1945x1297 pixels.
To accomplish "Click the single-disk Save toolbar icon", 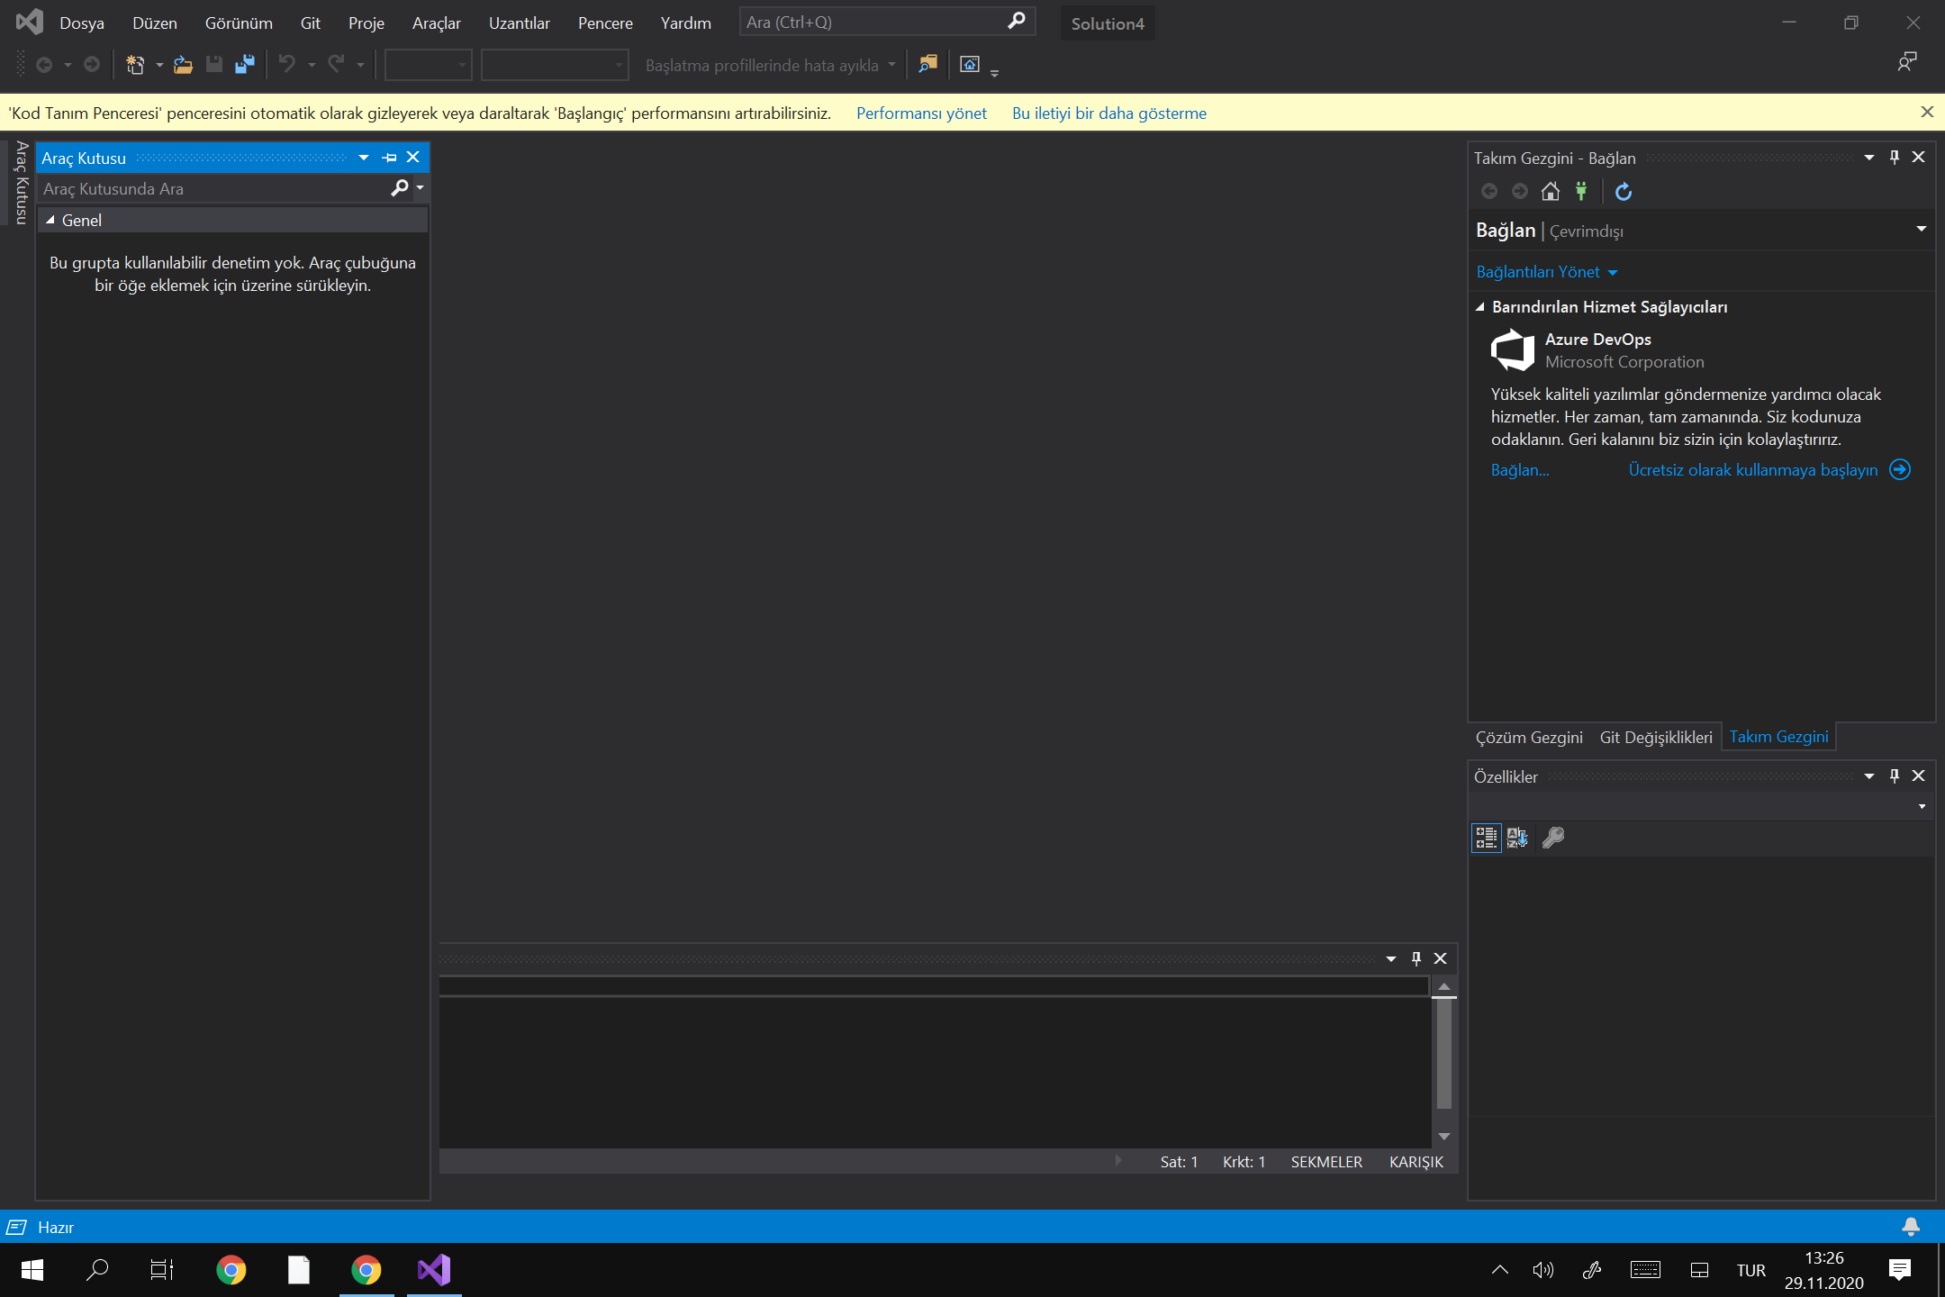I will [214, 65].
